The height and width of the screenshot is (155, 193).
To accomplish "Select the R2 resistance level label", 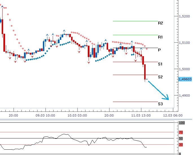I will tap(160, 23).
